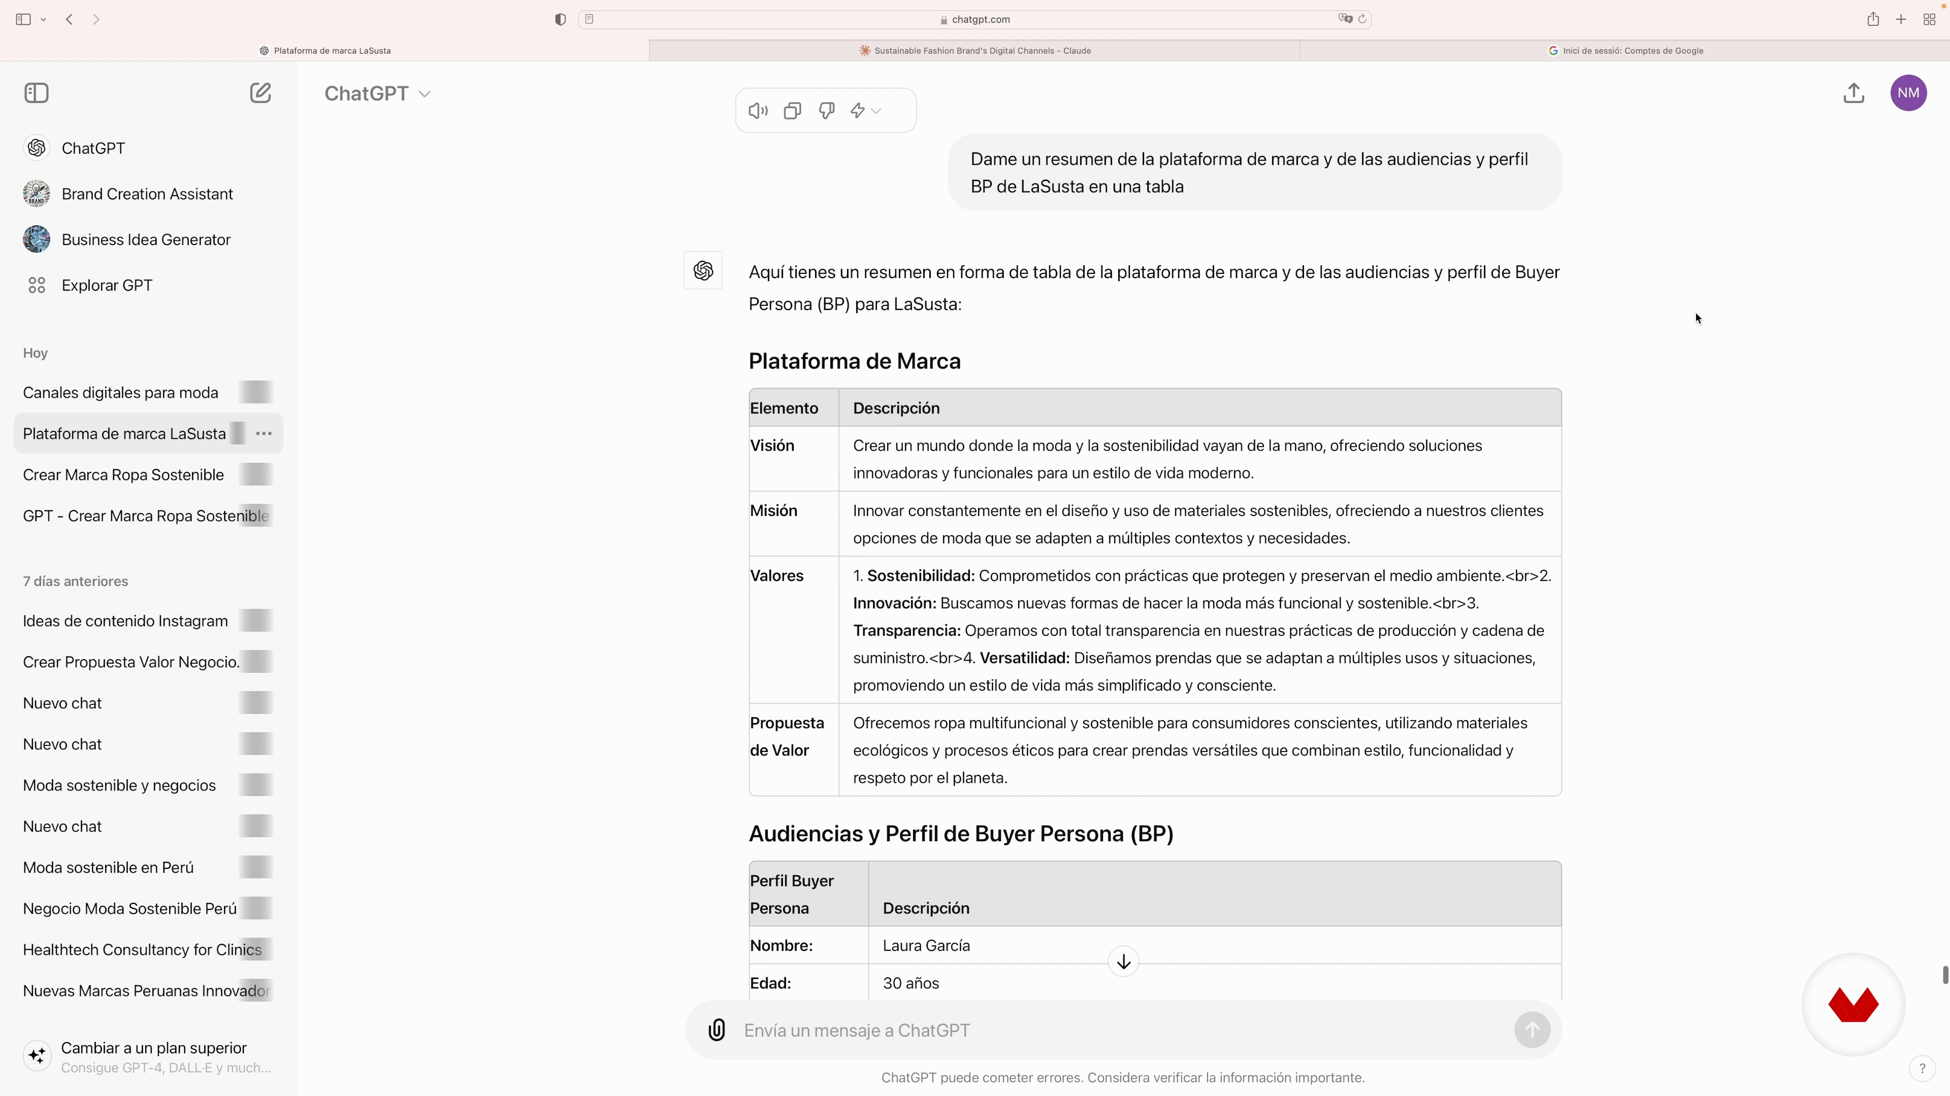Click the translate icon in address bar
This screenshot has height=1096, width=1950.
[x=1344, y=19]
